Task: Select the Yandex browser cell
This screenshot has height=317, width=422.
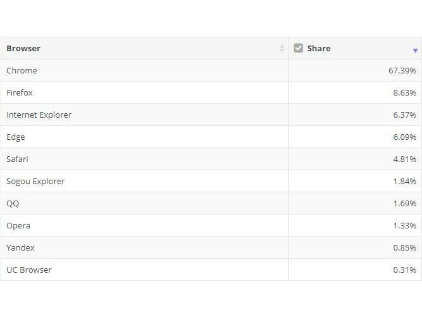Action: [x=20, y=248]
